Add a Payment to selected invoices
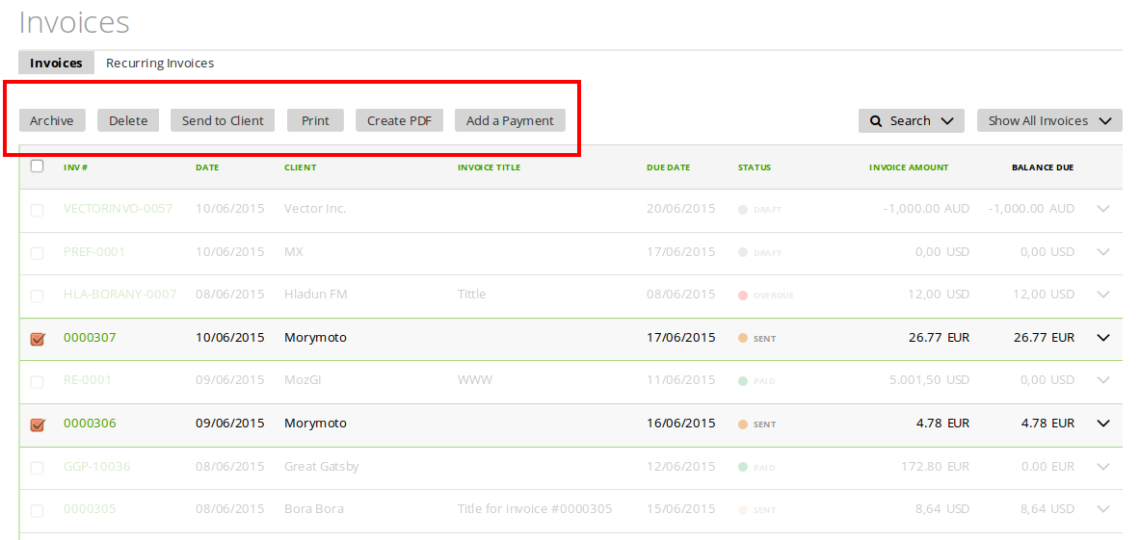The height and width of the screenshot is (540, 1140). coord(510,120)
